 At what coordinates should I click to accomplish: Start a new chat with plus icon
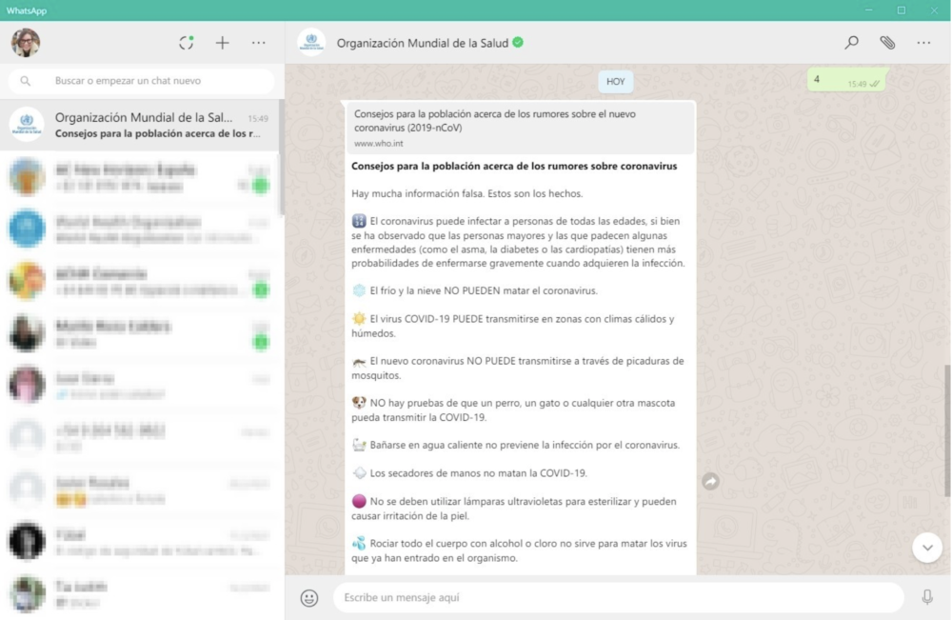coord(222,43)
